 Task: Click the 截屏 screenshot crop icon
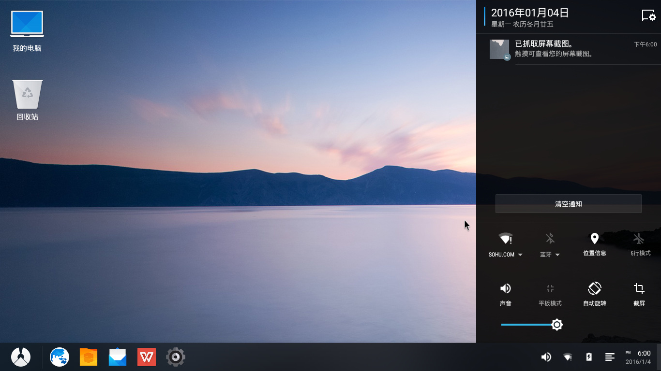tap(639, 288)
